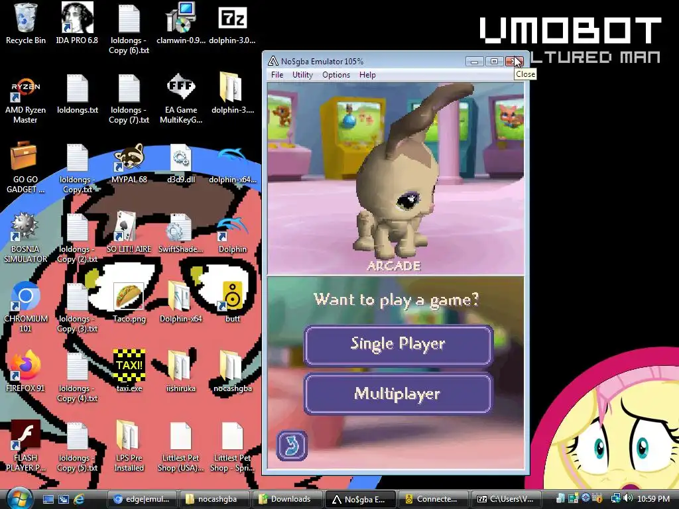Select LPS Pre Installed folder

point(129,447)
